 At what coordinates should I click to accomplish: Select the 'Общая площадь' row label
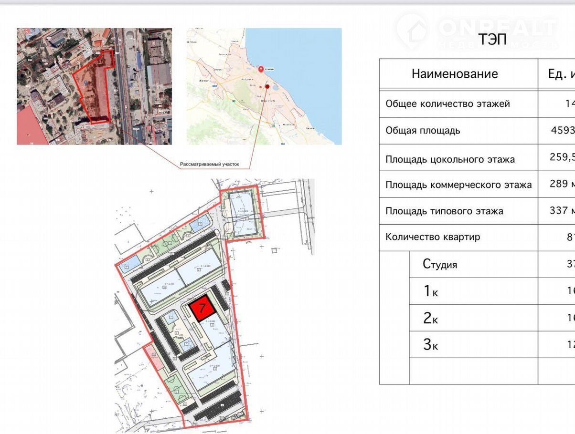[423, 131]
